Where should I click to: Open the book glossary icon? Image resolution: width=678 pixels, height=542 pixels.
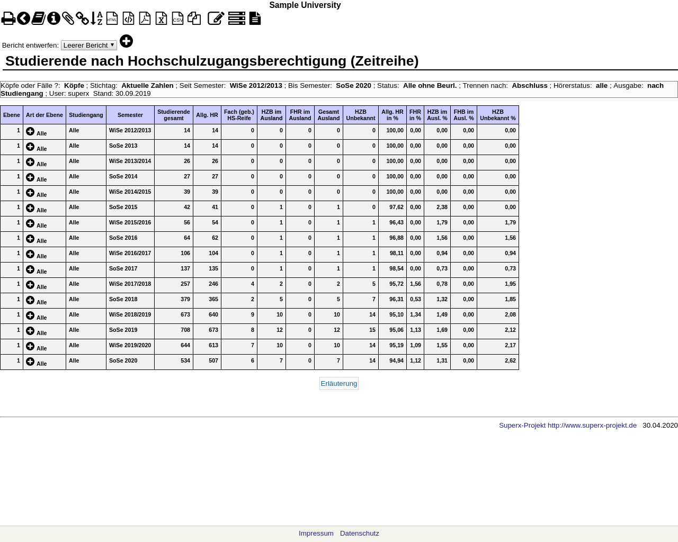click(38, 19)
